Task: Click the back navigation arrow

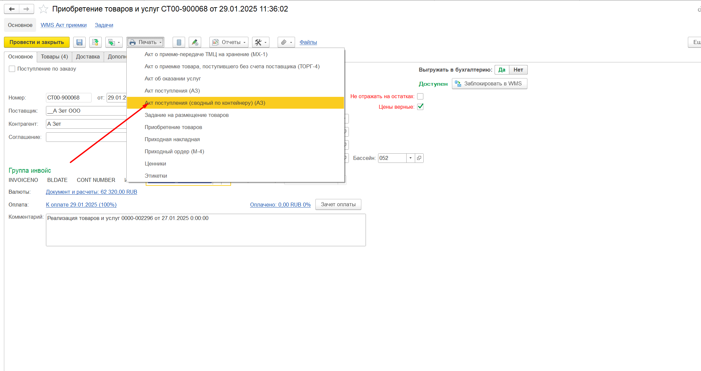Action: pyautogui.click(x=12, y=9)
